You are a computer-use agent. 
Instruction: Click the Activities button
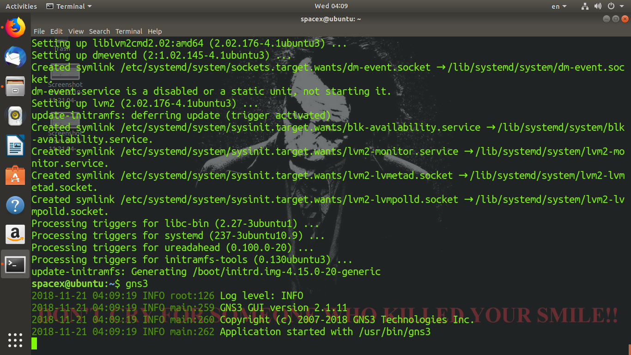click(x=21, y=6)
